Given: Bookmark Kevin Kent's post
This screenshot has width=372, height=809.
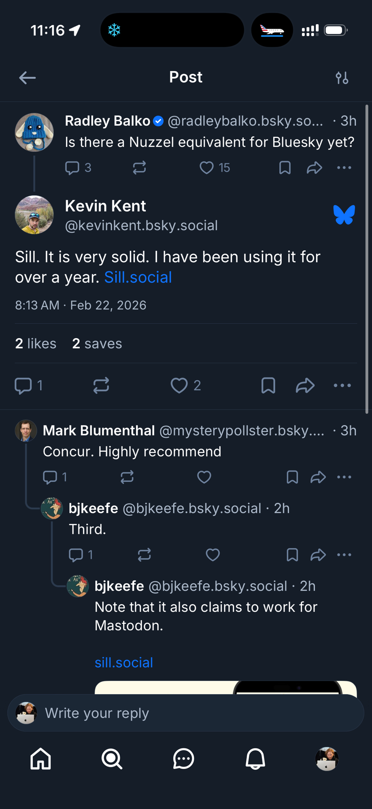Looking at the screenshot, I should click(x=268, y=385).
